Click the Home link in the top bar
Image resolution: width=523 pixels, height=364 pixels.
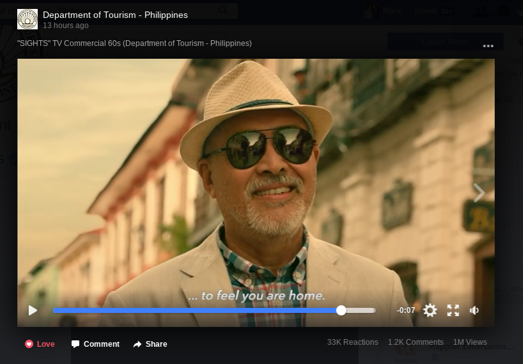[x=425, y=10]
